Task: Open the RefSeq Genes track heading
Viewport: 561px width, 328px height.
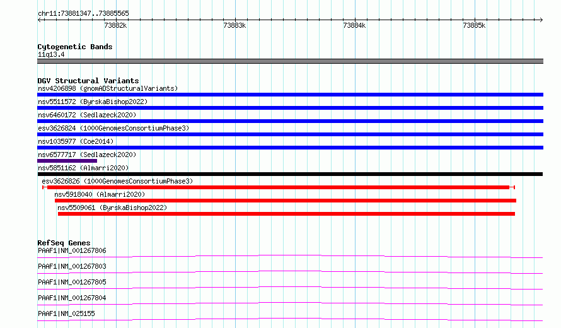Action: [64, 243]
